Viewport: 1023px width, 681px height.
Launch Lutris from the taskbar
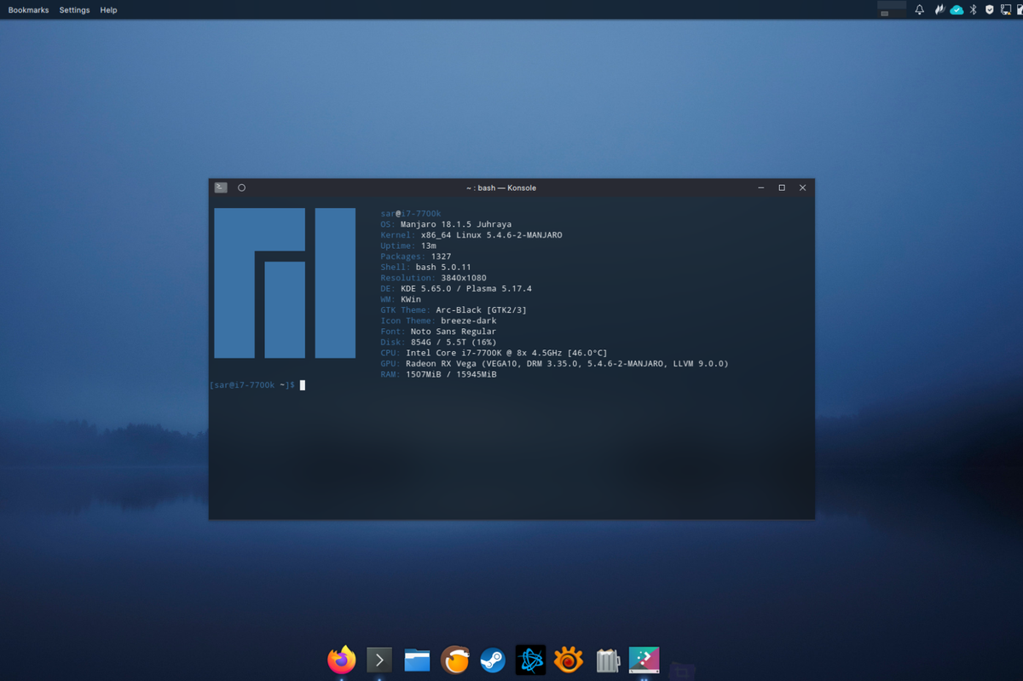pos(455,659)
